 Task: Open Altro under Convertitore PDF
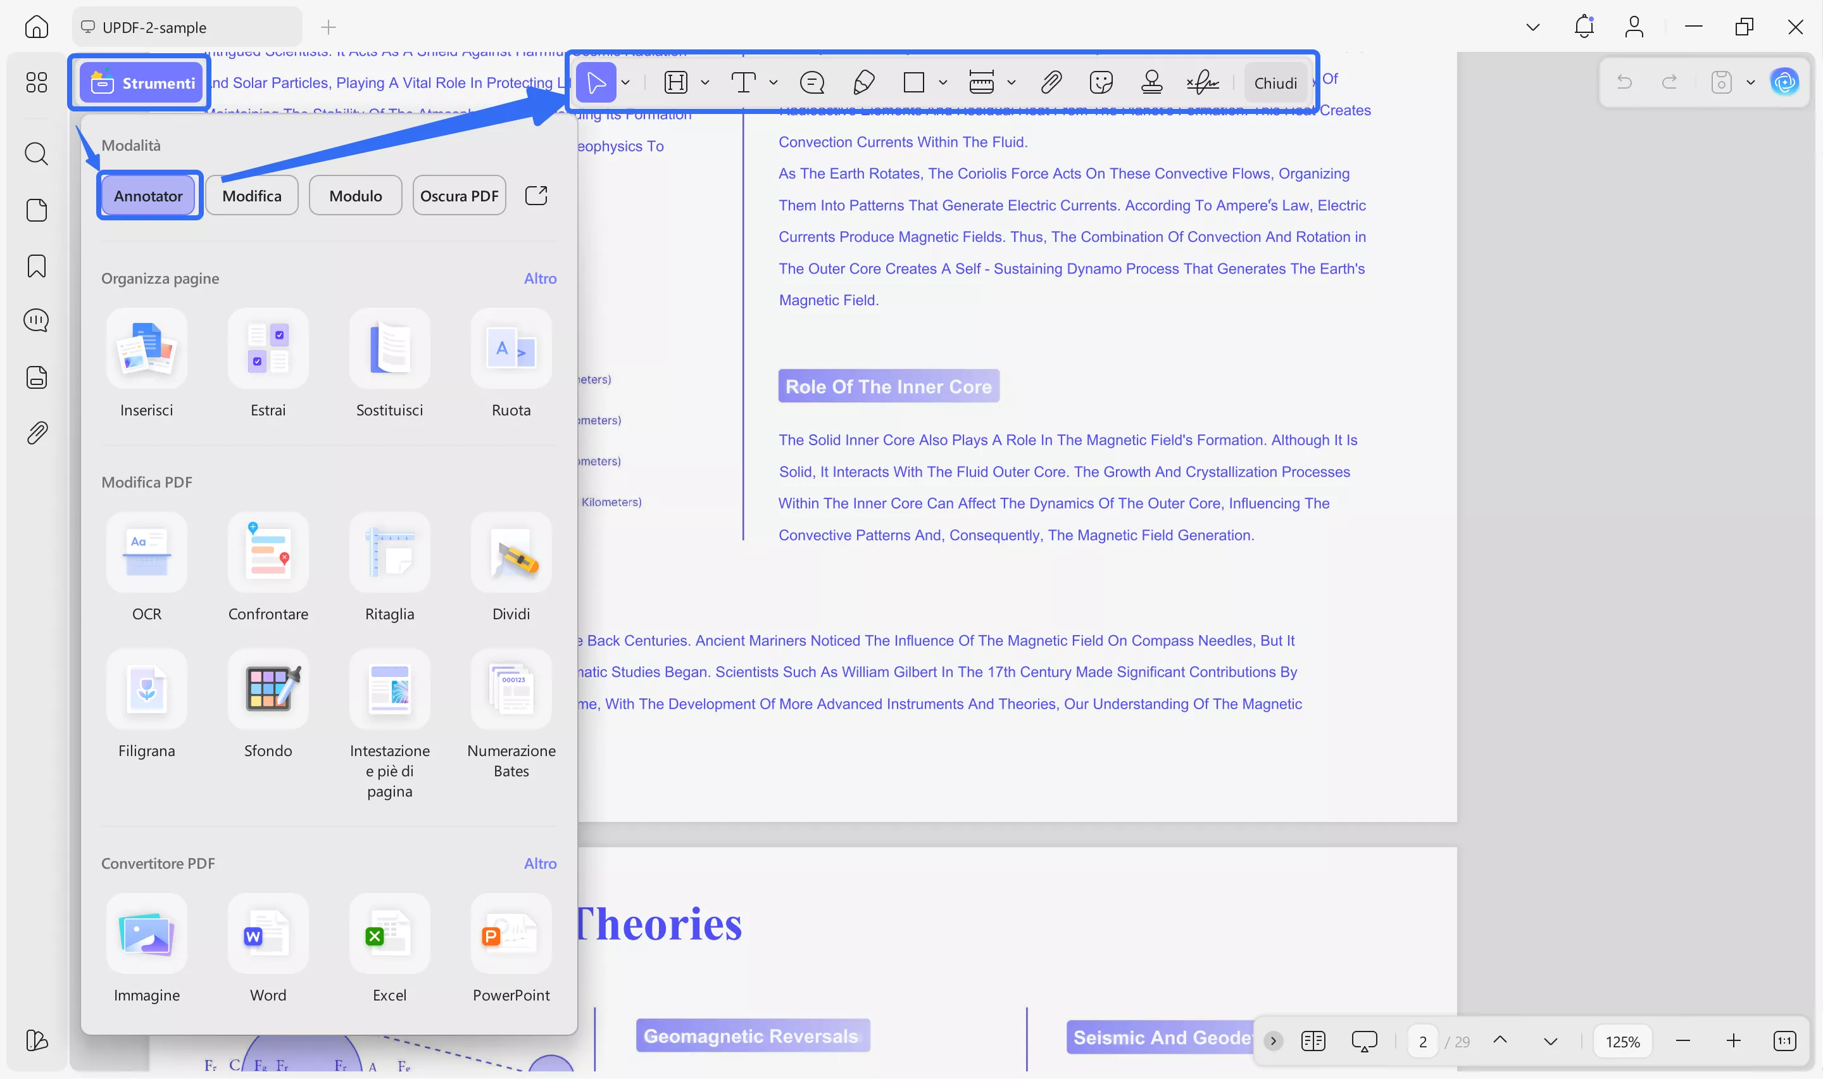point(541,863)
